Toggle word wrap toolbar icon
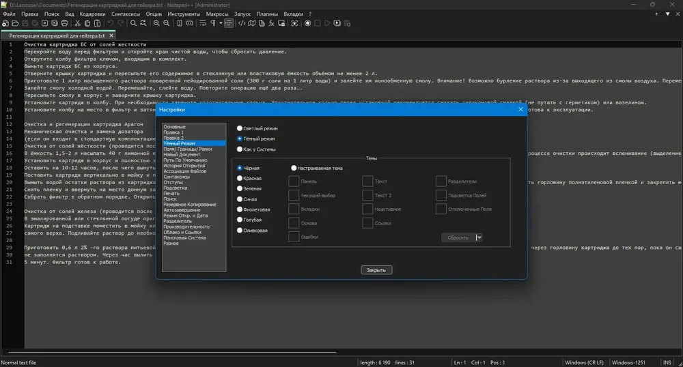This screenshot has height=367, width=683. 203,23
